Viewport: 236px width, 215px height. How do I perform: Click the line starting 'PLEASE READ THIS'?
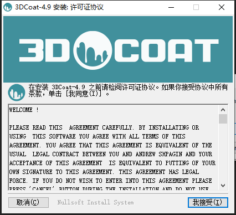coord(104,127)
